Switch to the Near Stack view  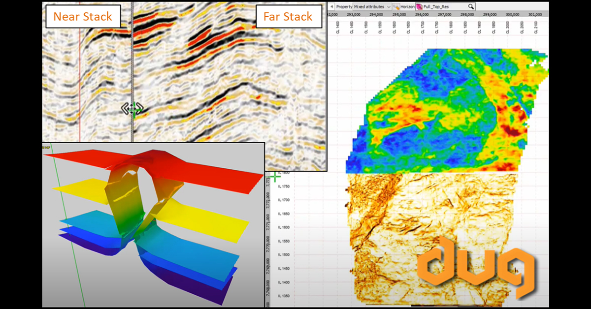[83, 17]
